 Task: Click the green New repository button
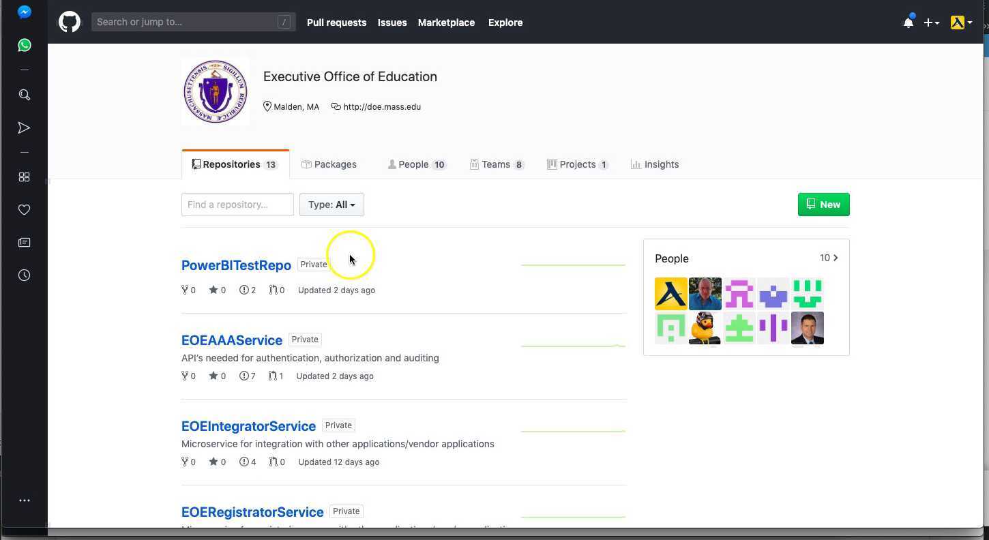[823, 205]
